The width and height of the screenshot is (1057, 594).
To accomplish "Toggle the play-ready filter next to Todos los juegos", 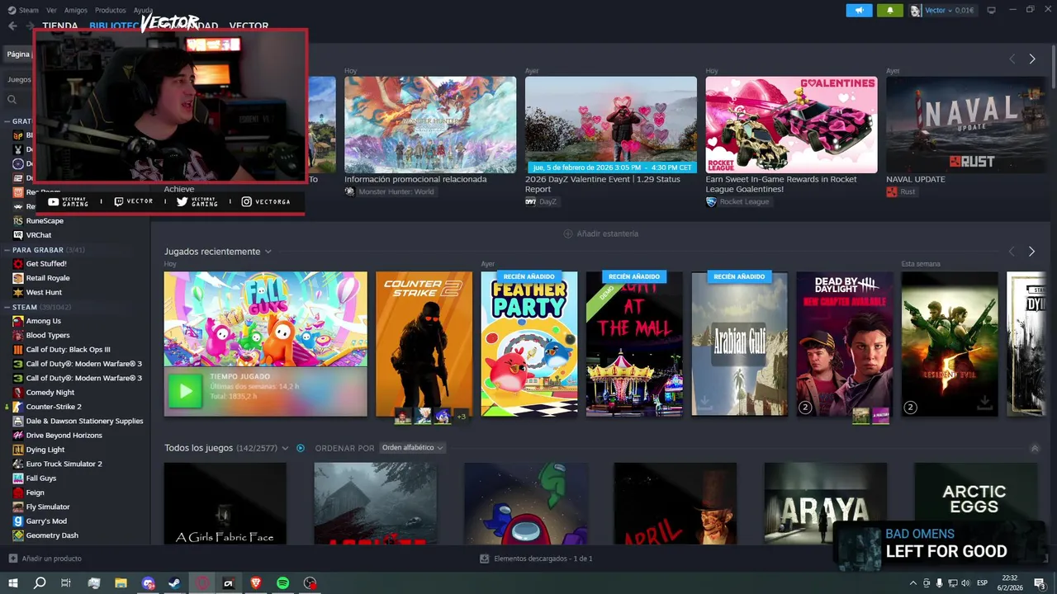I will point(301,448).
